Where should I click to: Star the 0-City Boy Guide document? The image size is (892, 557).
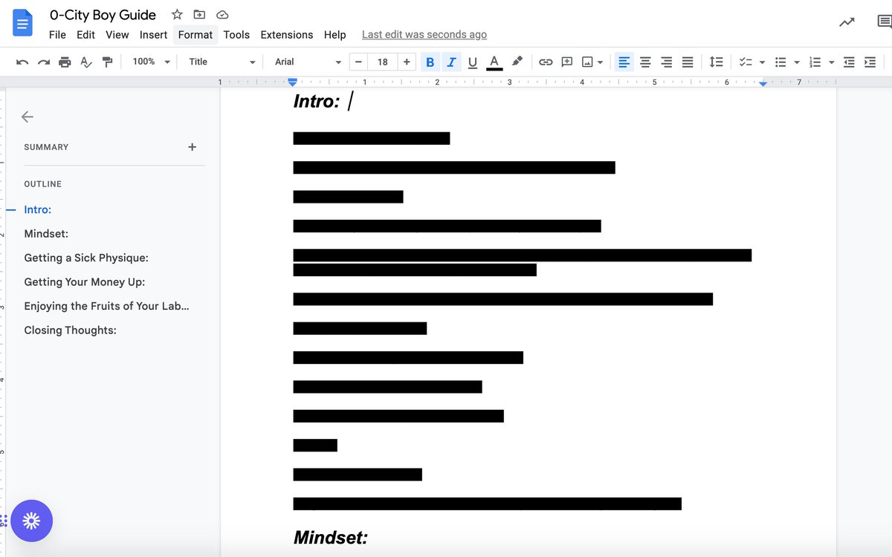pyautogui.click(x=177, y=14)
